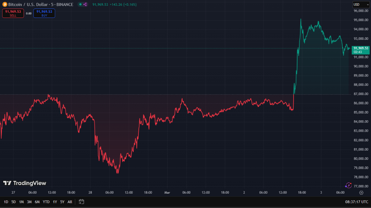Select the 1Y time range
This screenshot has height=208, width=371.
(x=55, y=202)
